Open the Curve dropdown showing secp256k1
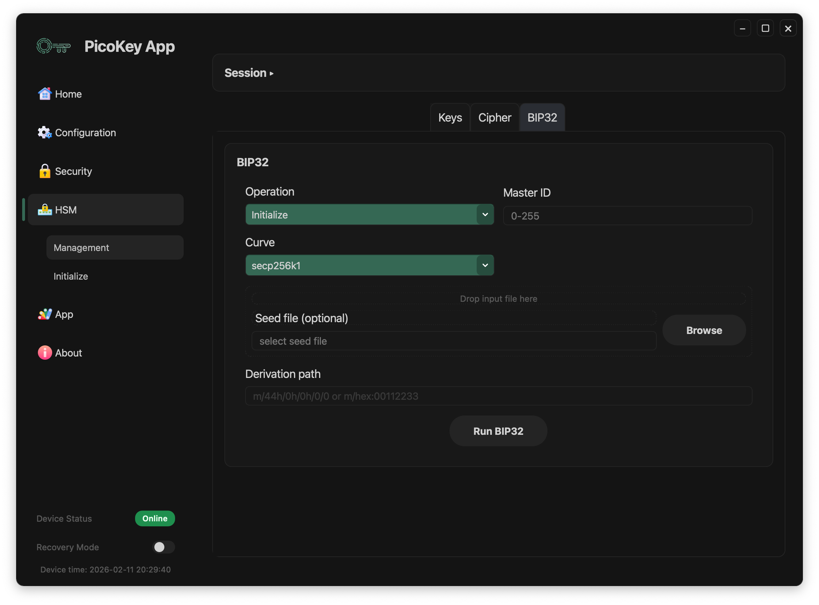 pos(369,265)
